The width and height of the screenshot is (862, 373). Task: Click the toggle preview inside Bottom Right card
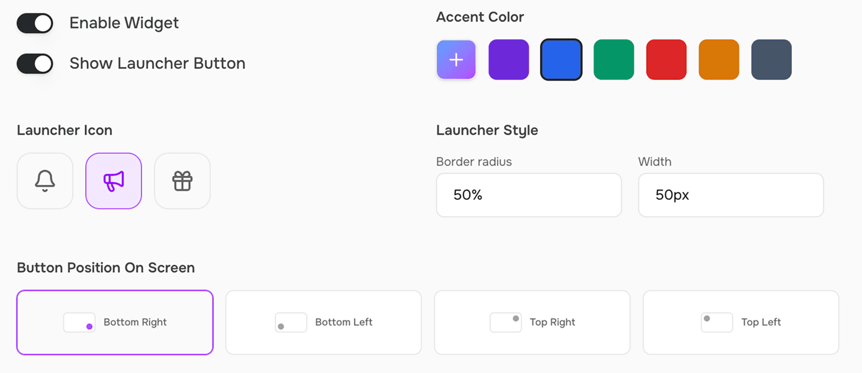(79, 322)
